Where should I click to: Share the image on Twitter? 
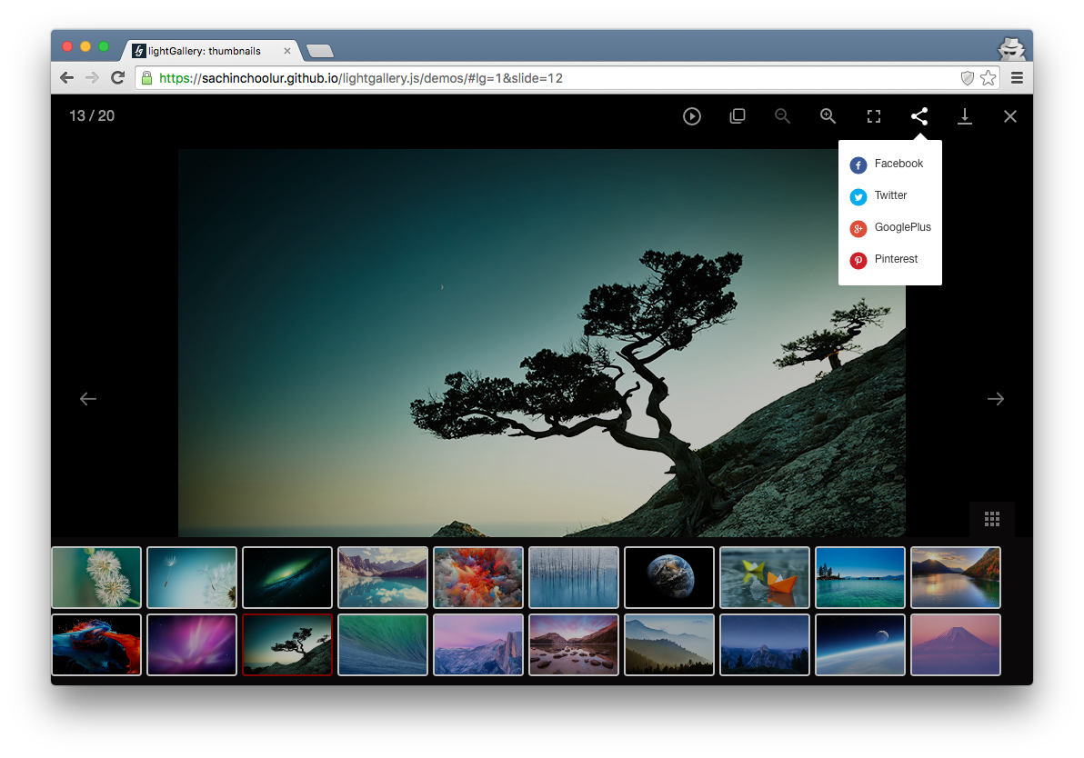[891, 195]
